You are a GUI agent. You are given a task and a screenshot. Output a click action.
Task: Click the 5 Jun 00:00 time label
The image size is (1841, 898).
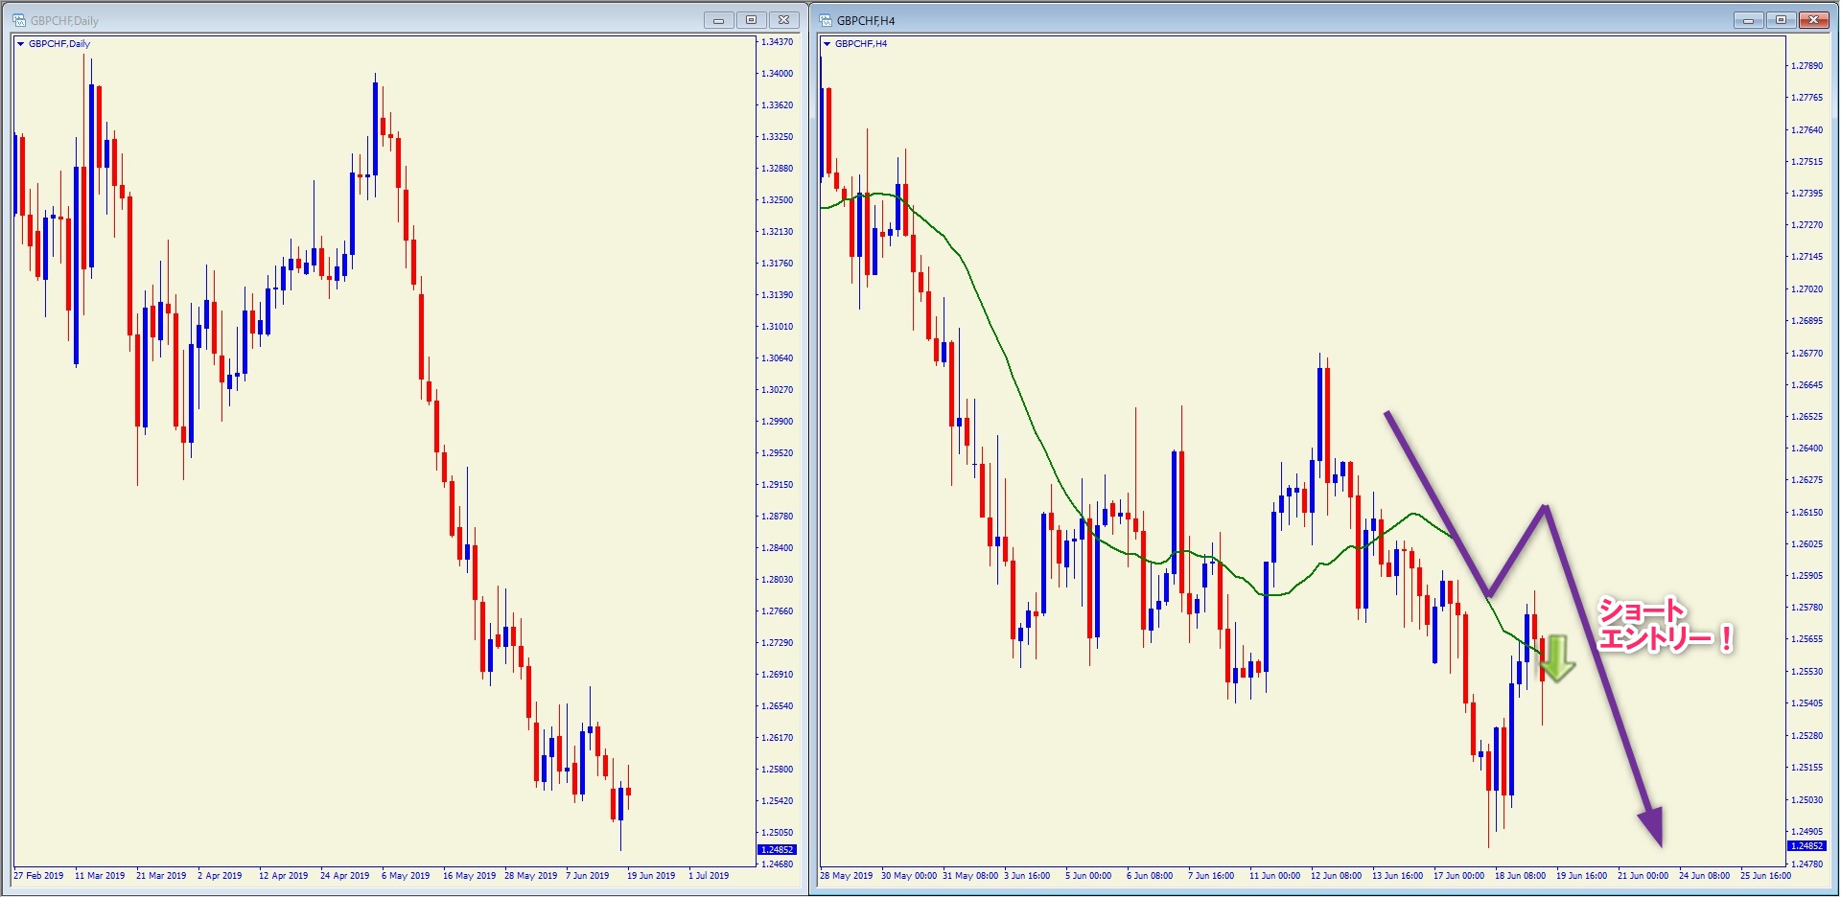1088,876
